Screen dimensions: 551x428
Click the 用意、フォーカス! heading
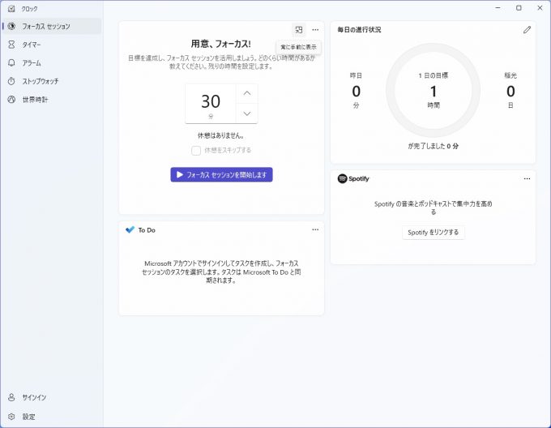click(x=220, y=44)
